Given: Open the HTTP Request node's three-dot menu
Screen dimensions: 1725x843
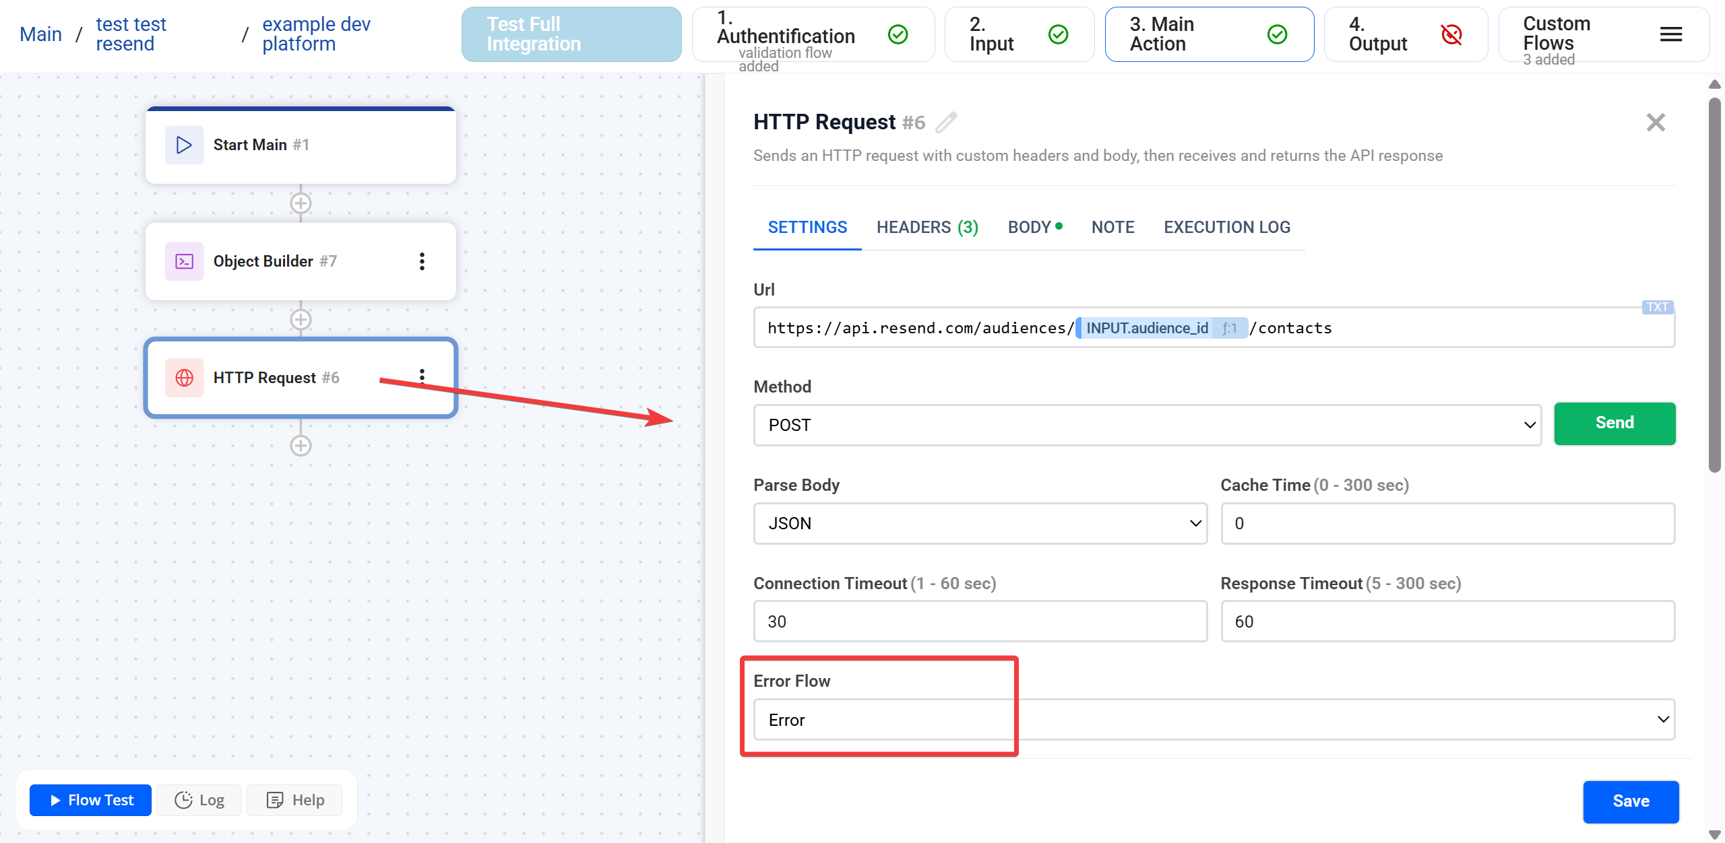Looking at the screenshot, I should point(422,375).
